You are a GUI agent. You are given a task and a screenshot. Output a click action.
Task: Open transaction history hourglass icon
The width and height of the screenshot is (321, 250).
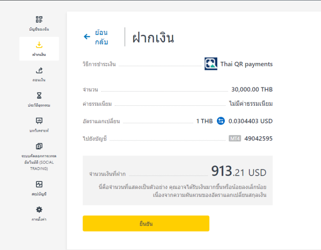39,95
